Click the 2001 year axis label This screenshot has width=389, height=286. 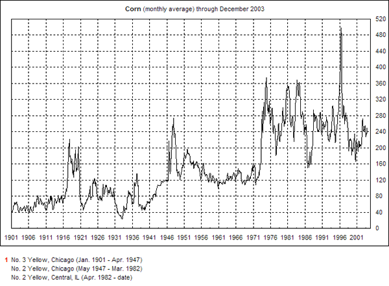click(x=356, y=238)
